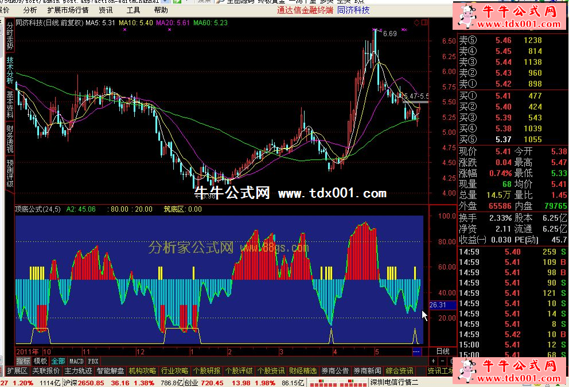569x387 pixels.
Task: Open the 主力轨迹 tab
Action: coord(79,371)
